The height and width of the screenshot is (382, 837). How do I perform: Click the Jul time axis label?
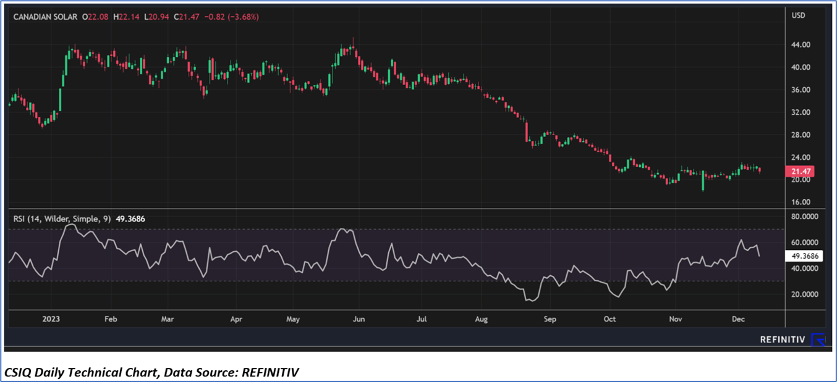[x=422, y=319]
